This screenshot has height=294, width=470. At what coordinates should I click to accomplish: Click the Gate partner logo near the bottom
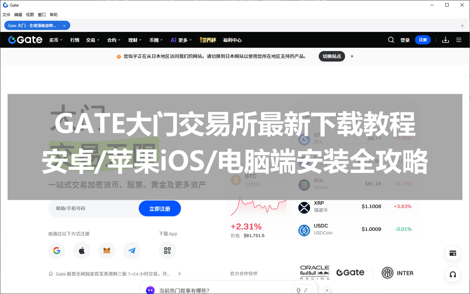pos(350,273)
